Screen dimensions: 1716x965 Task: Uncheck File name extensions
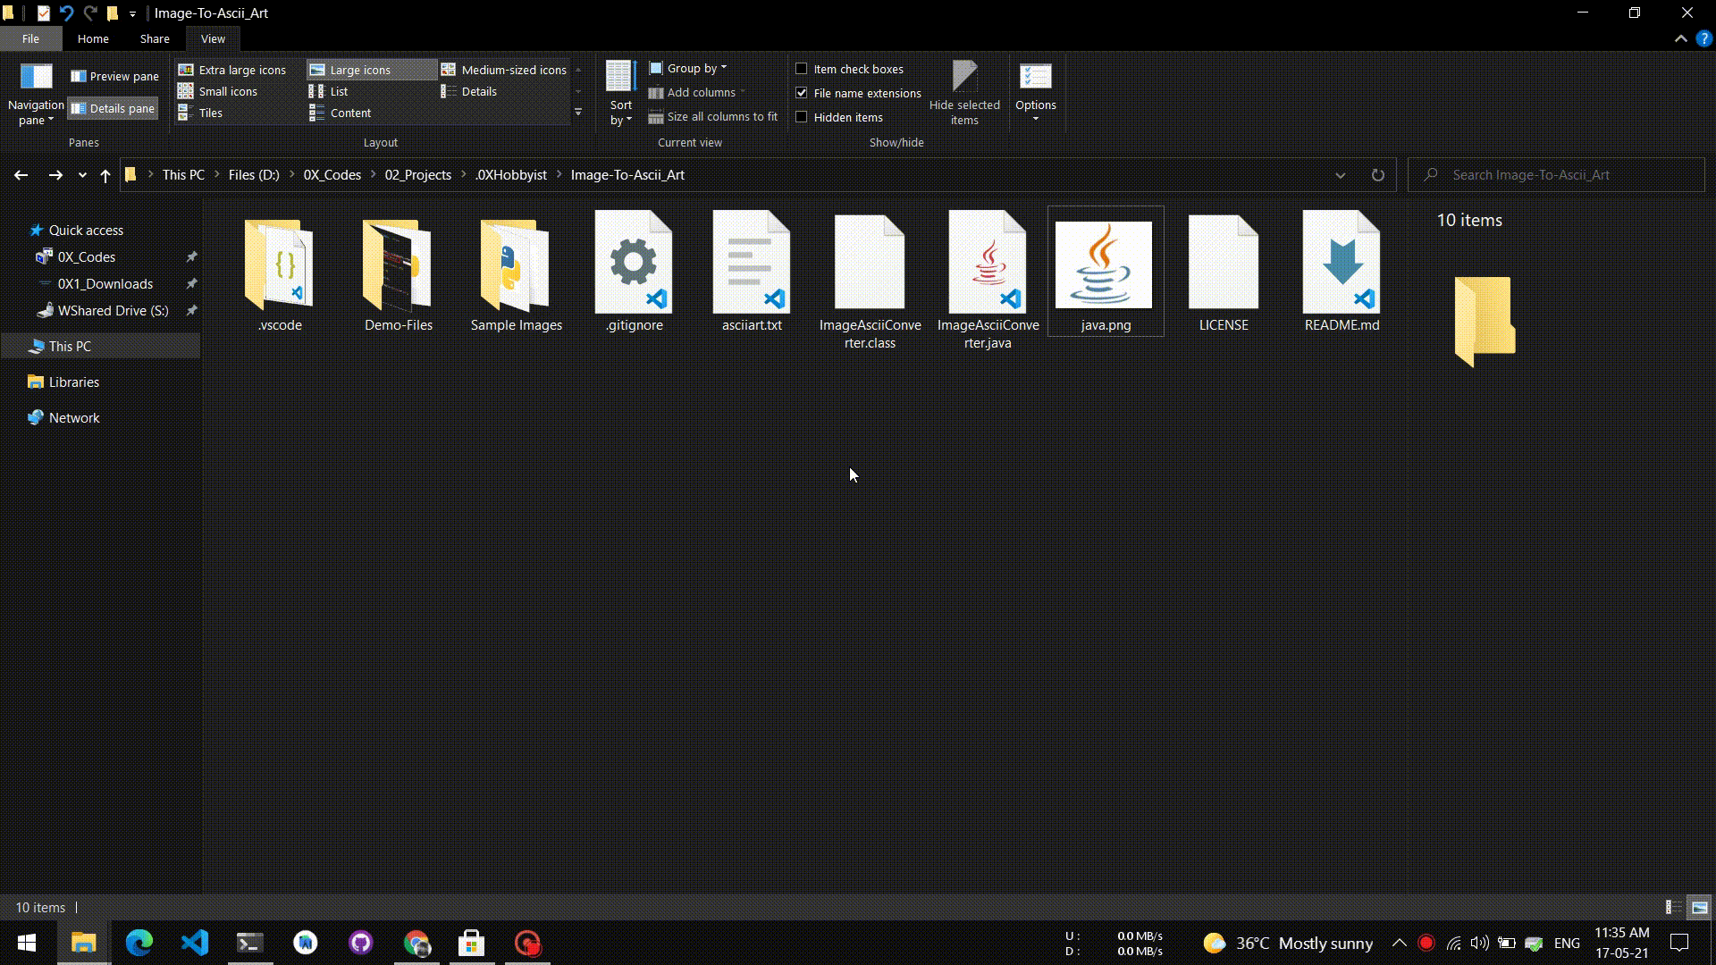pyautogui.click(x=802, y=93)
